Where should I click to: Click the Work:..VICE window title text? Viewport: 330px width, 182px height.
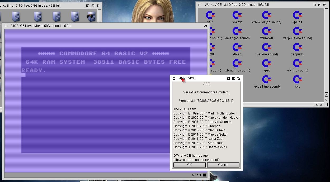(237, 5)
